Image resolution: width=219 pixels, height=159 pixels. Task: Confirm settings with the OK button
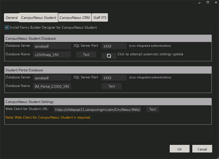[x=180, y=149]
